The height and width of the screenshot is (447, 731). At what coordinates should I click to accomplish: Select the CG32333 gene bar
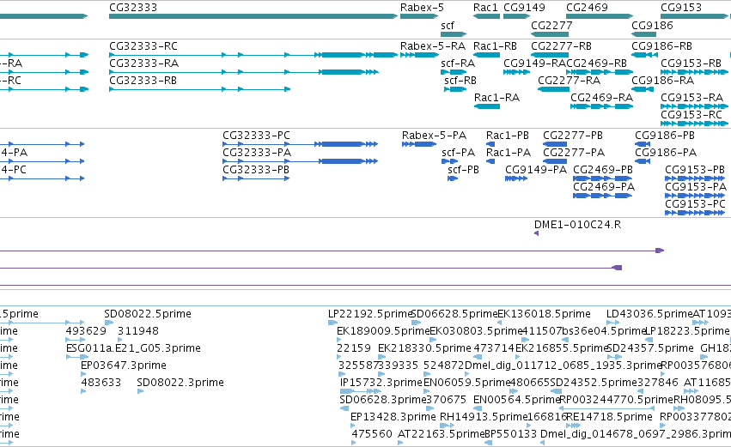(253, 16)
